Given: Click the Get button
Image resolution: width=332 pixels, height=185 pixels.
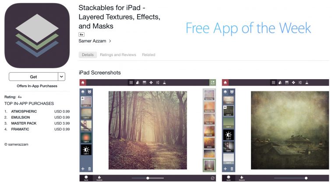Looking at the screenshot, I should click(x=33, y=77).
